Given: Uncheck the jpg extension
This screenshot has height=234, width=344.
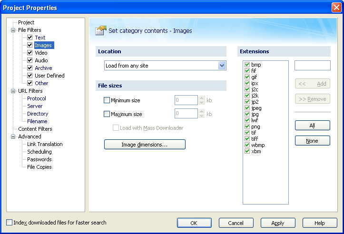Looking at the screenshot, I should 247,114.
